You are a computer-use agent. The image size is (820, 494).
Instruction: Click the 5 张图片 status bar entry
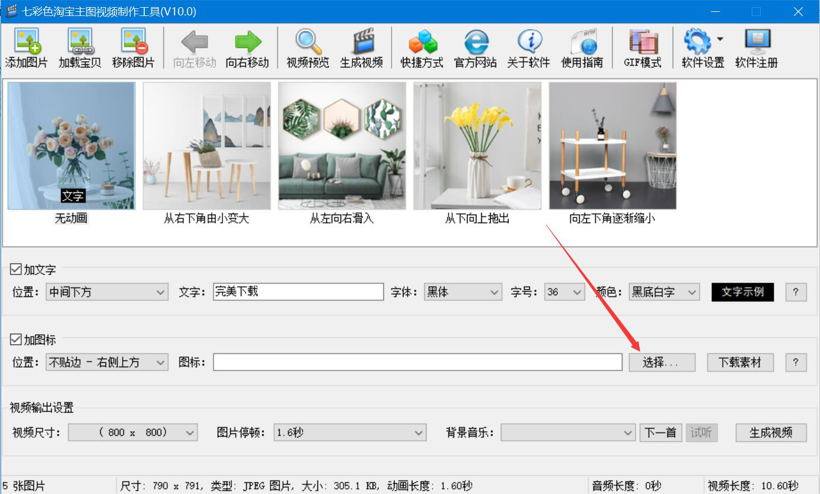click(x=24, y=486)
